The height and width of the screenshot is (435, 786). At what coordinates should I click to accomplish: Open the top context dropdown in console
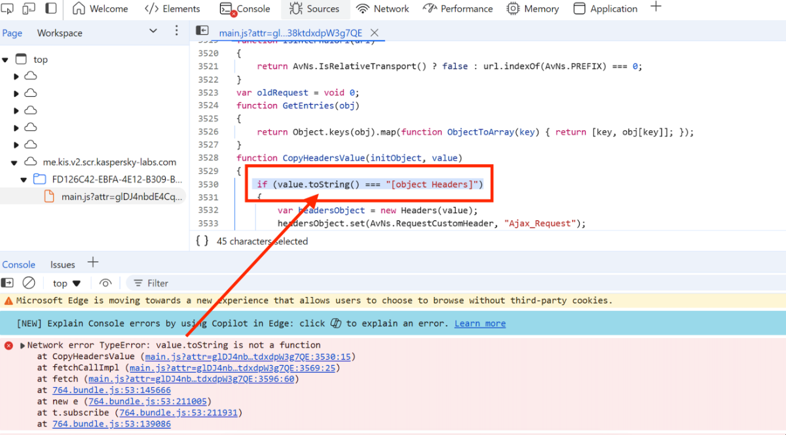tap(67, 283)
